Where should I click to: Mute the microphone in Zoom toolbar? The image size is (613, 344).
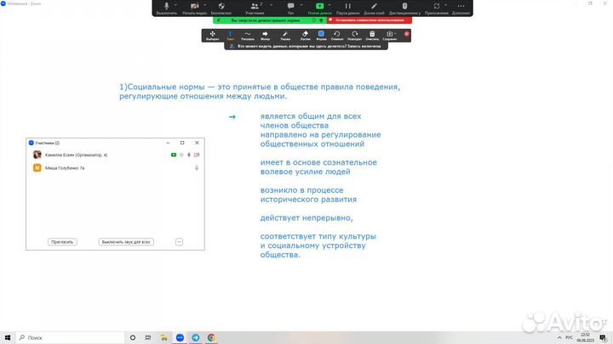(x=167, y=8)
